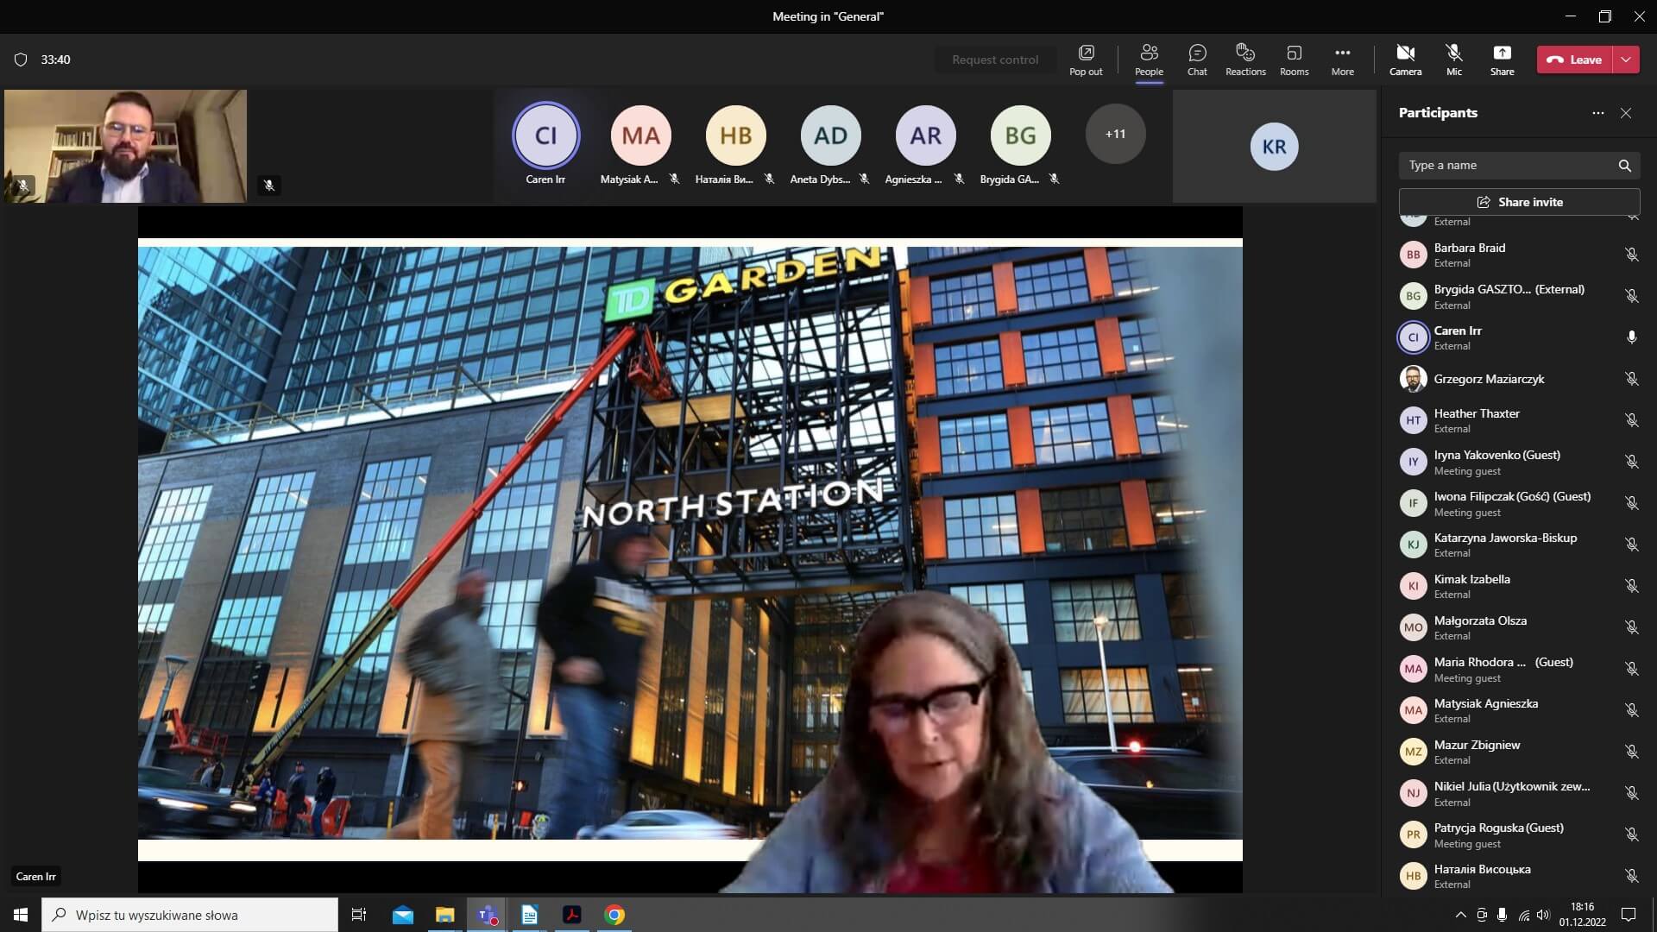The height and width of the screenshot is (932, 1657).
Task: Click the KR self-view tile
Action: point(1274,147)
